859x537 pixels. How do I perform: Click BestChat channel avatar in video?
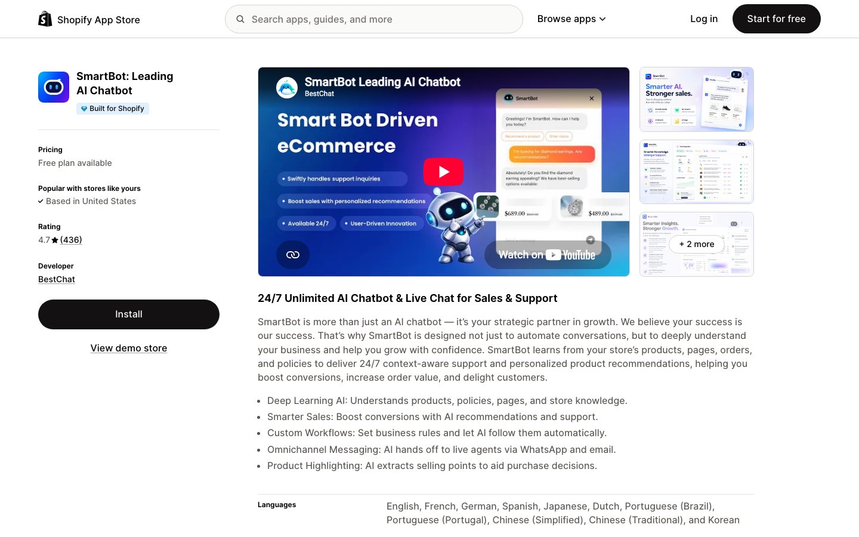pyautogui.click(x=287, y=87)
